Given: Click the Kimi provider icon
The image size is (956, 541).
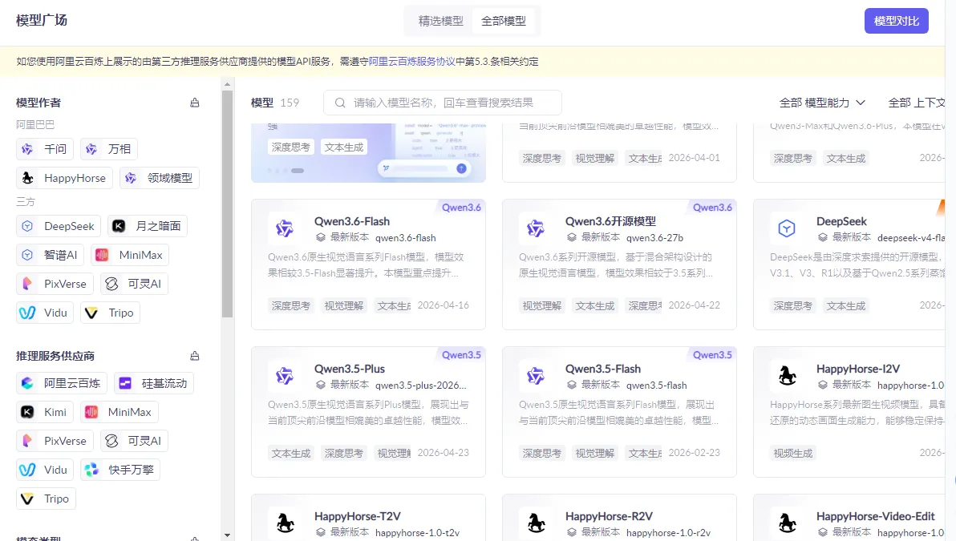Looking at the screenshot, I should pos(27,413).
